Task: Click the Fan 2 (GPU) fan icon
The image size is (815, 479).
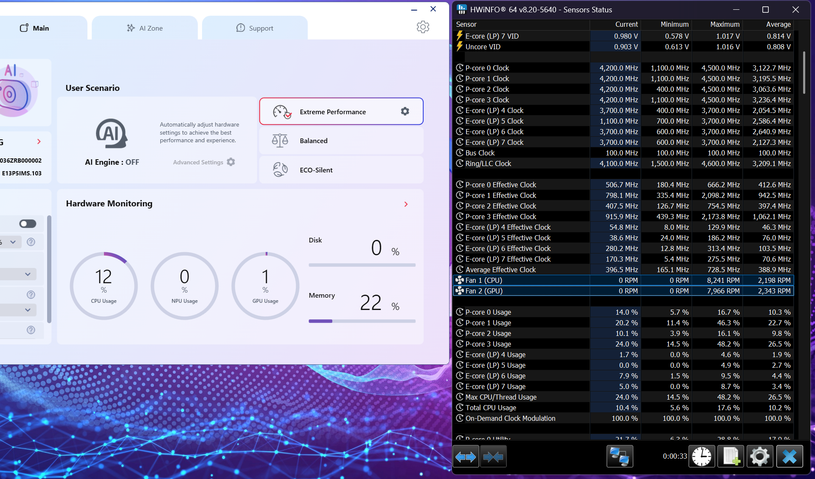Action: [460, 291]
